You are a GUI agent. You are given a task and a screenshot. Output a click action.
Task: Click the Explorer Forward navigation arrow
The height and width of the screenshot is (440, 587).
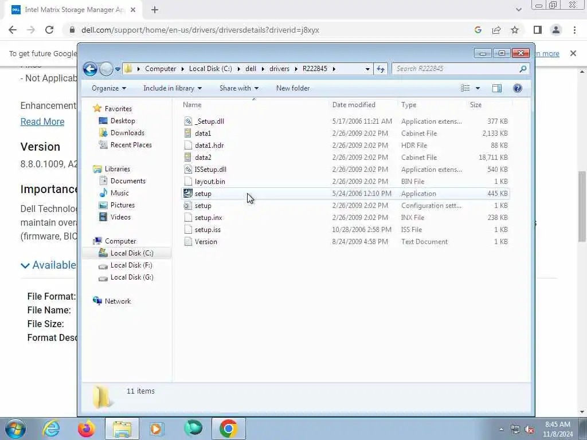(x=106, y=69)
